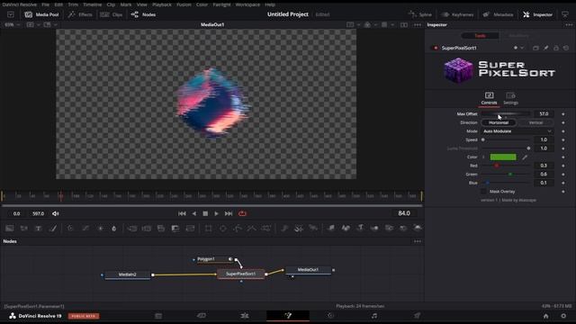The image size is (576, 324).
Task: Open the Fusion page icon in bottom bar
Action: [x=288, y=316]
